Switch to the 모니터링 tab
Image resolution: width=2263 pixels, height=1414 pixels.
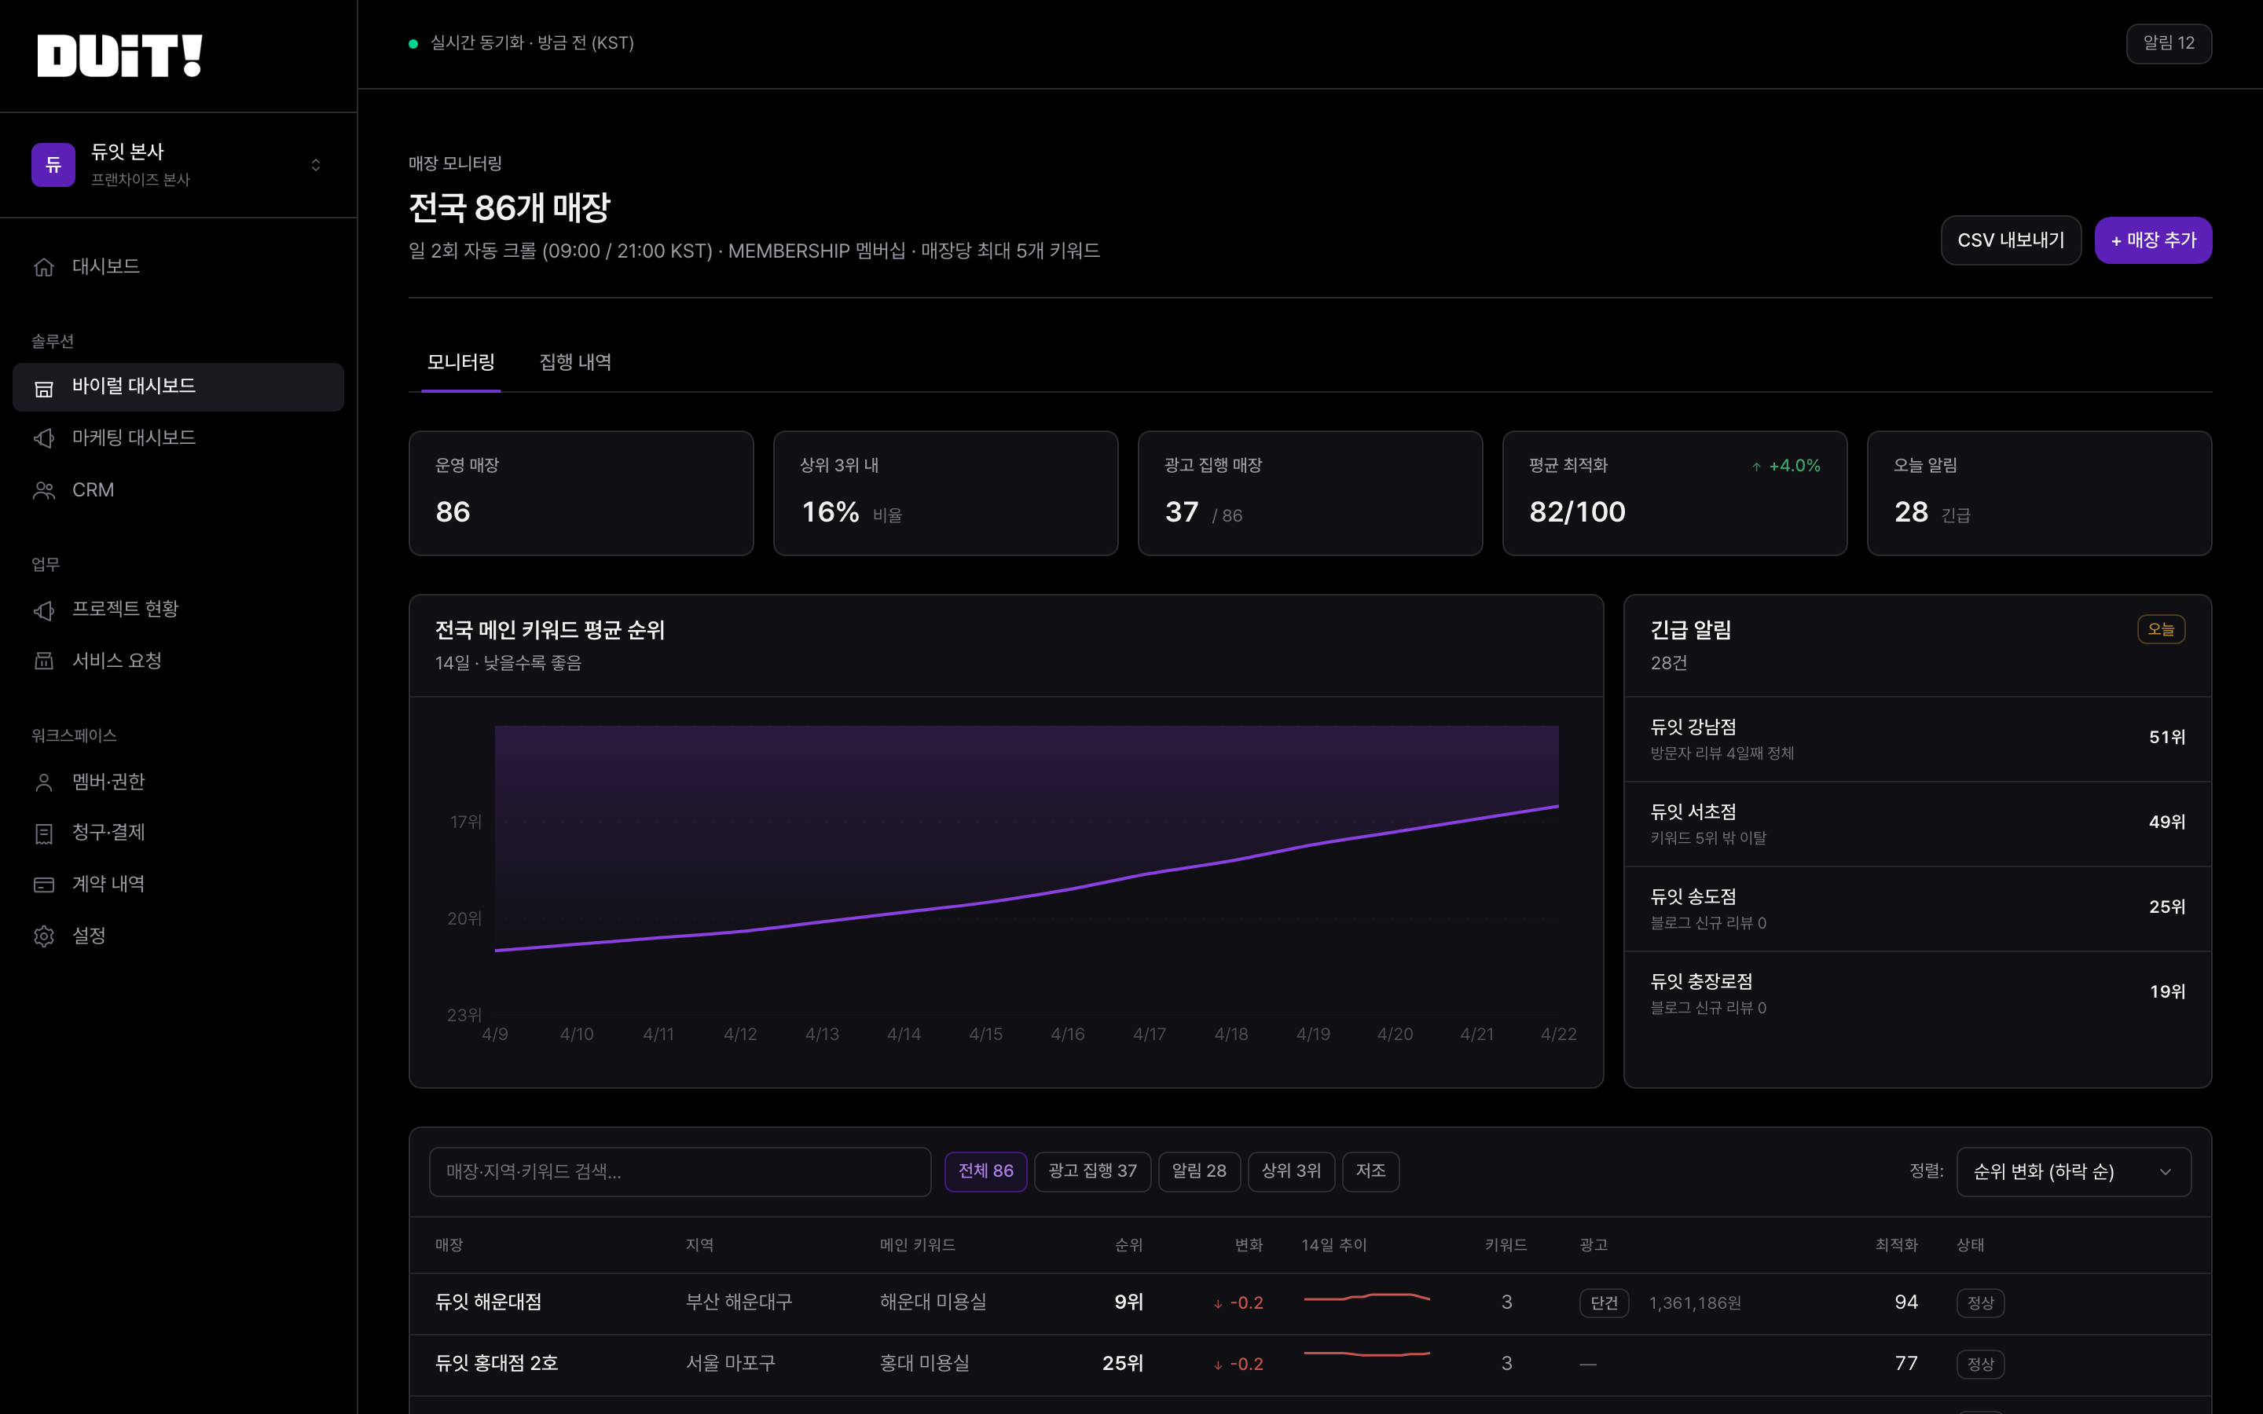pos(461,363)
